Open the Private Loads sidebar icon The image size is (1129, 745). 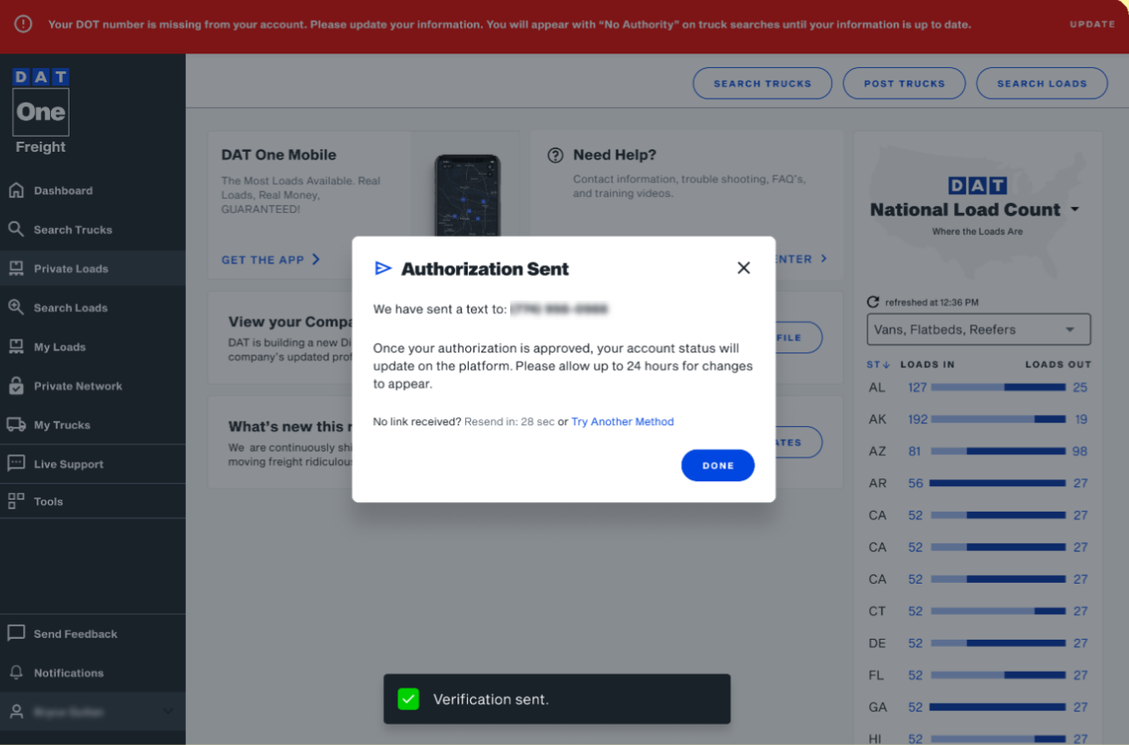(16, 268)
